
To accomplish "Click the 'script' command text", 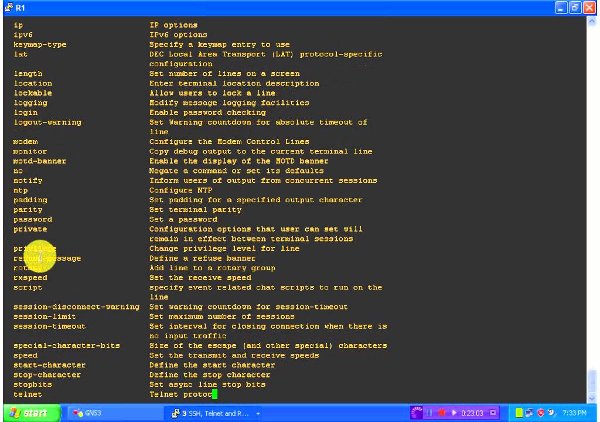I will (28, 287).
